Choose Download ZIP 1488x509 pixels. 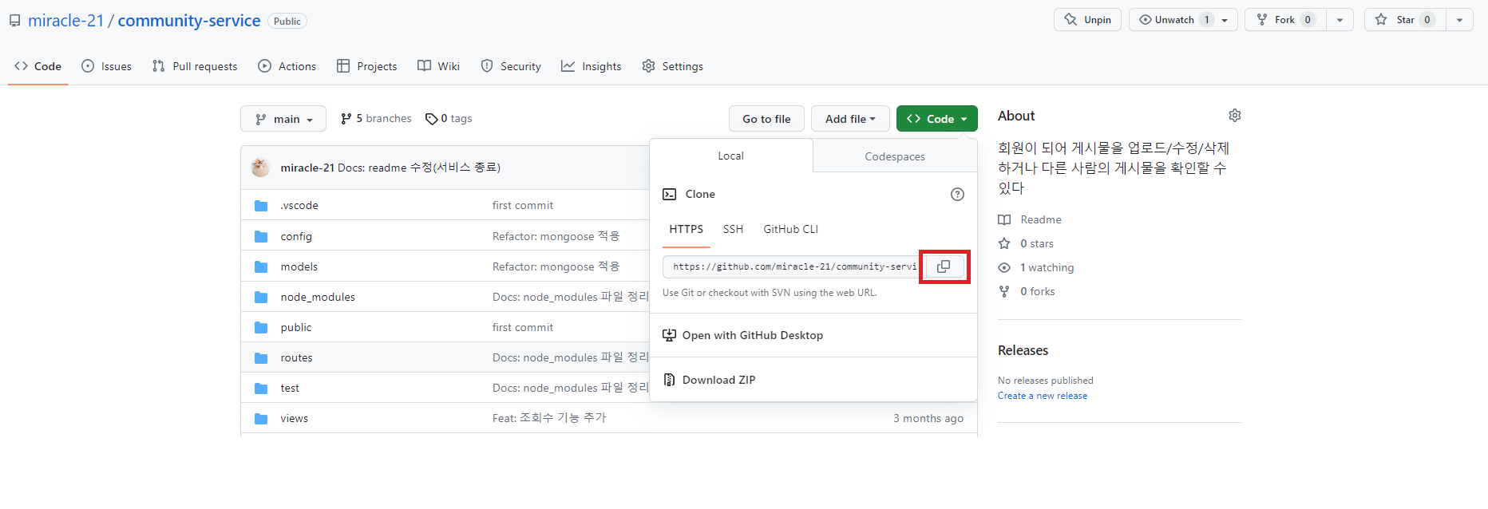click(709, 380)
